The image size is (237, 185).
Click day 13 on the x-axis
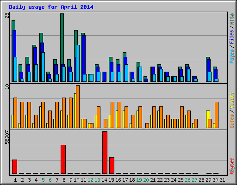[97, 180]
